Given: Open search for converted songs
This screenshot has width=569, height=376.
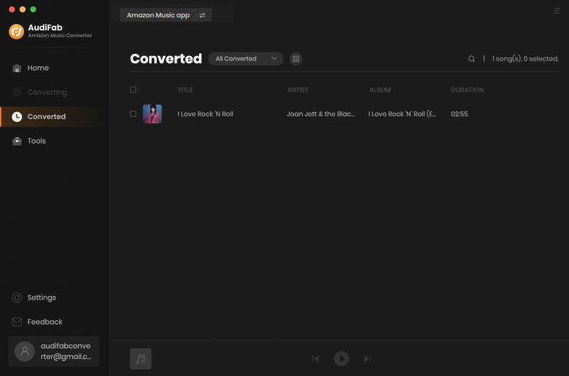Looking at the screenshot, I should 471,59.
